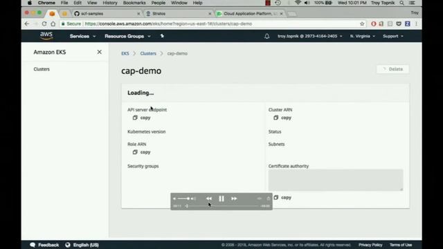443x249 pixels.
Task: Fast forward the video playback
Action: tap(234, 199)
